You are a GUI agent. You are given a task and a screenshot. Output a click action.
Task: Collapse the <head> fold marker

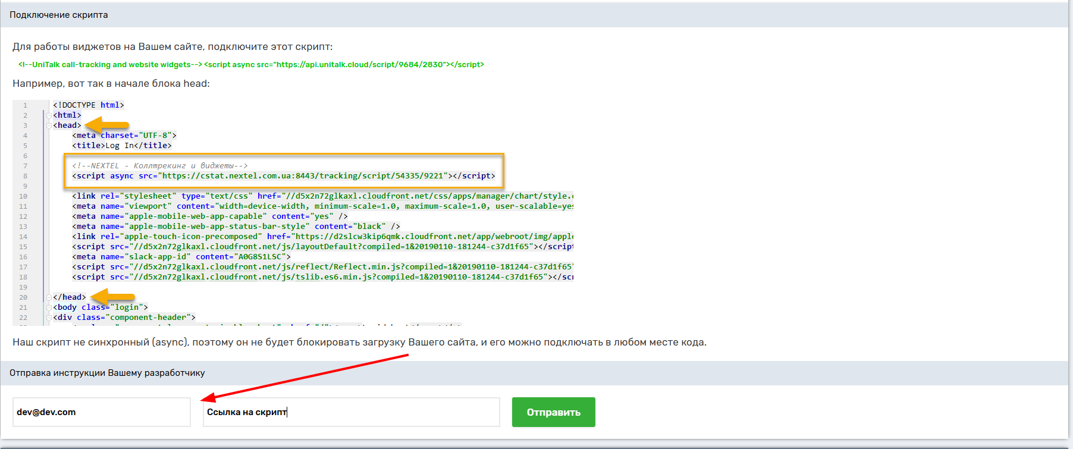click(49, 125)
